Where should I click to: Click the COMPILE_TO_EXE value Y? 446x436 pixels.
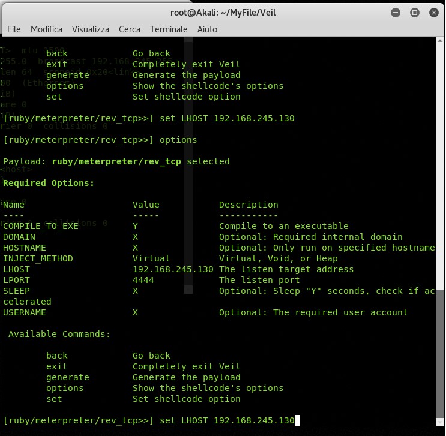[136, 226]
